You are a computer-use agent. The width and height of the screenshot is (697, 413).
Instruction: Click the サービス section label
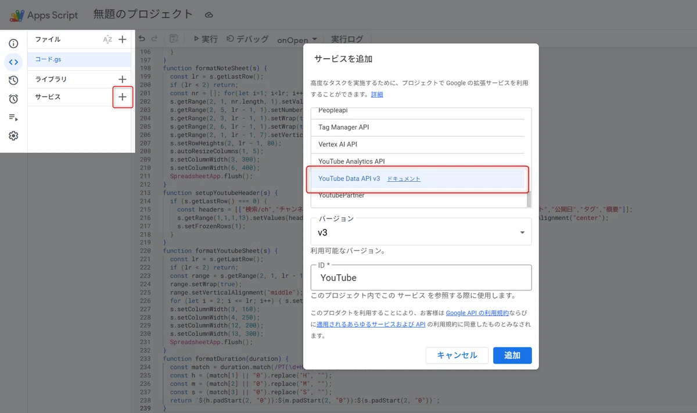pyautogui.click(x=48, y=97)
